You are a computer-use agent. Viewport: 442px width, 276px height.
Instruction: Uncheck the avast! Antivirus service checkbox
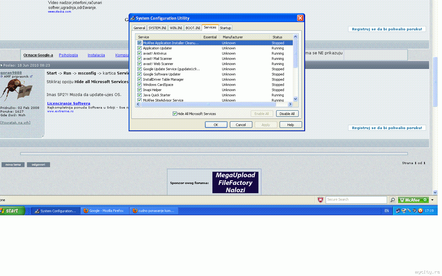(x=140, y=53)
